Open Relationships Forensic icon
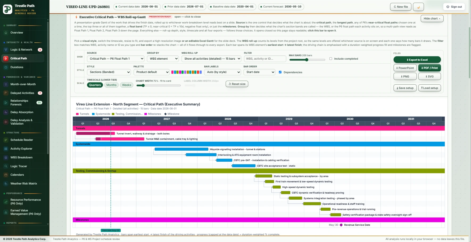Image resolution: width=471 pixels, height=242 pixels. pyautogui.click(x=6, y=103)
